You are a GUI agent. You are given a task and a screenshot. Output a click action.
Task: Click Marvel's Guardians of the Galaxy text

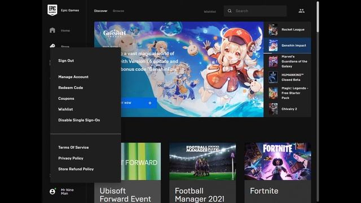pos(294,61)
